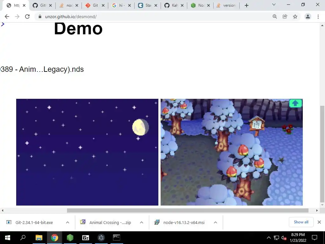The image size is (325, 244).
Task: Click the night-sky top emulator screen
Action: tap(87, 152)
